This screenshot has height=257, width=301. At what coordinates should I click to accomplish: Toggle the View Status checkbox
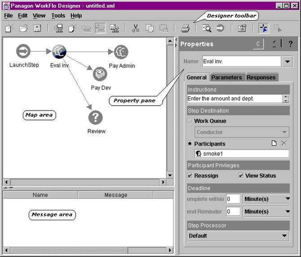[241, 176]
